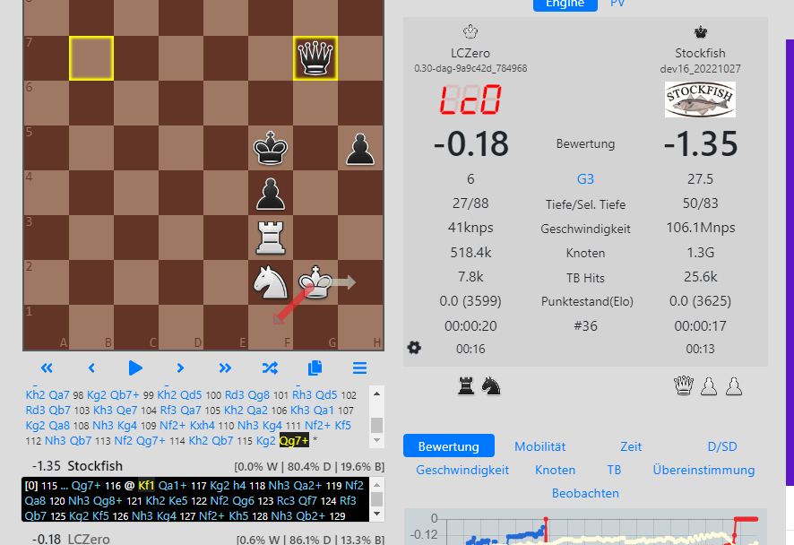The height and width of the screenshot is (545, 794).
Task: Click LCZero evaluation -0.18
Action: tap(470, 143)
